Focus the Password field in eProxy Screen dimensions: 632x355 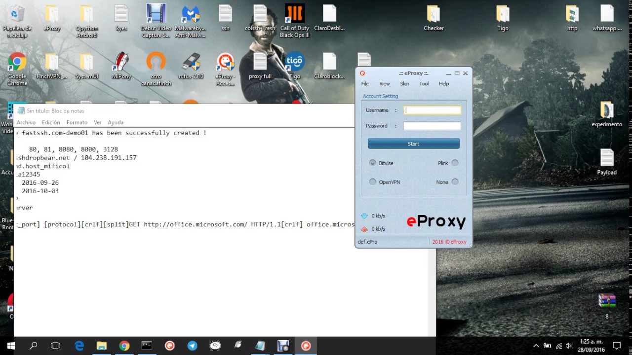tap(432, 126)
